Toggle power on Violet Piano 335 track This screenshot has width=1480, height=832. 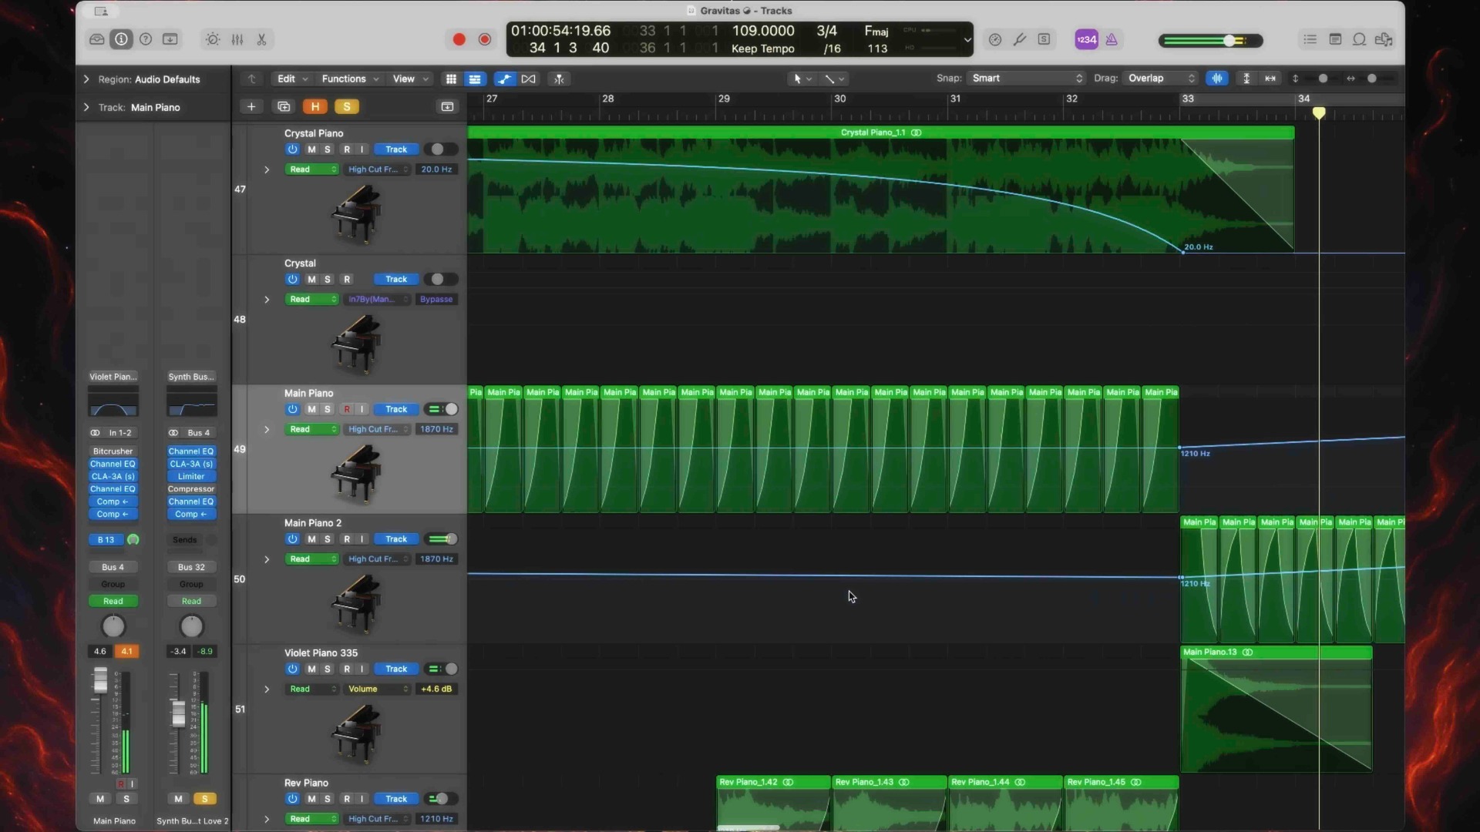pyautogui.click(x=292, y=669)
